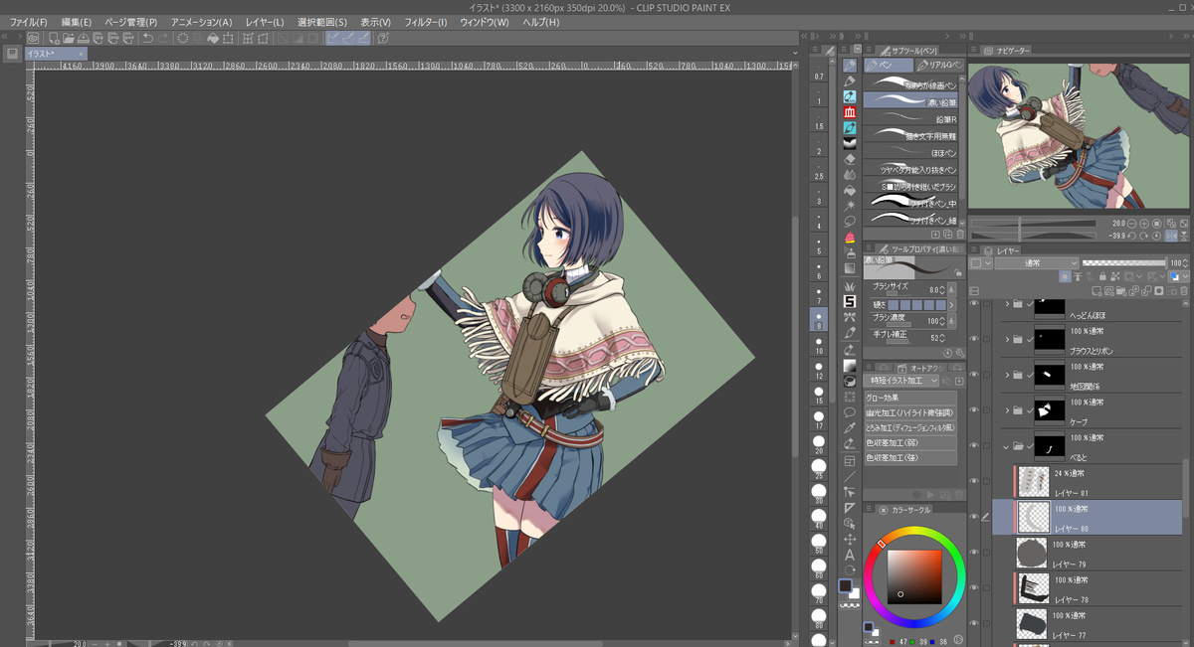This screenshot has height=647, width=1194.
Task: Choose the 濃い鉛筆 sub tool
Action: click(910, 100)
